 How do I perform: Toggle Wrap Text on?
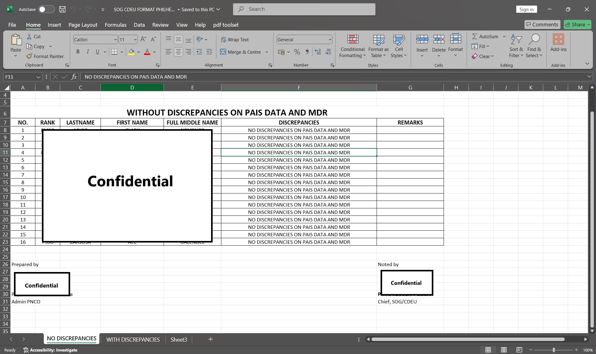click(235, 39)
